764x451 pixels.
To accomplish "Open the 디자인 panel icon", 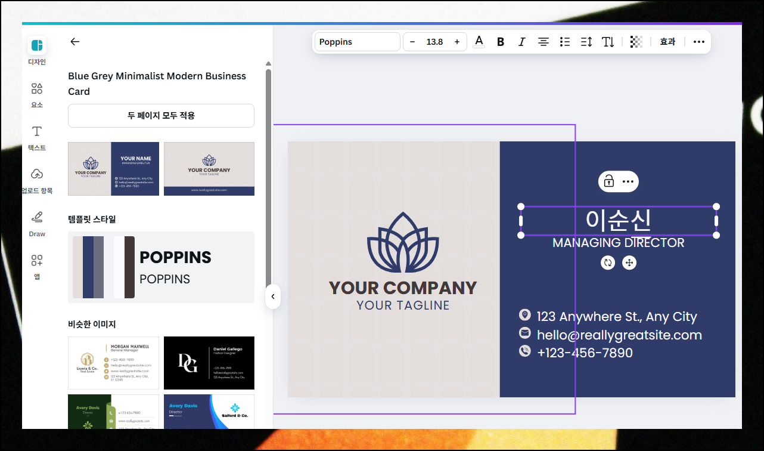I will click(x=37, y=46).
